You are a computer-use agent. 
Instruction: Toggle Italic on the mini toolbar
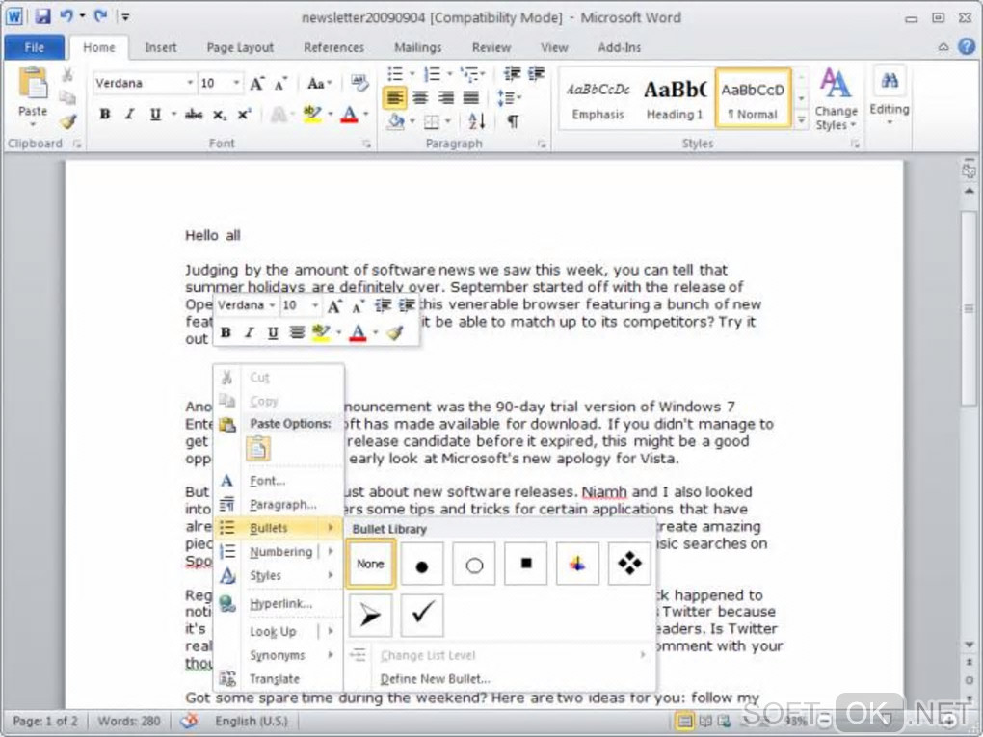250,332
